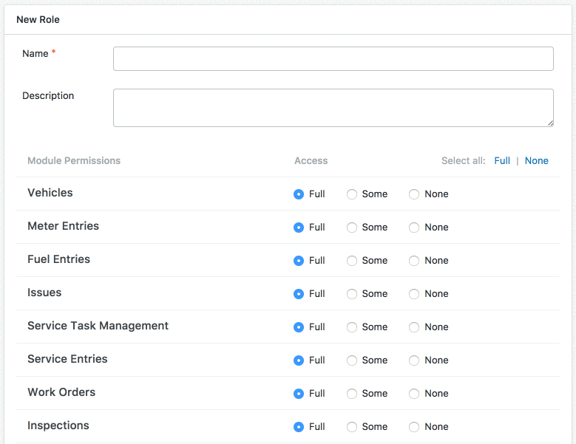
Task: Set Work Orders access to None
Action: [x=414, y=394]
